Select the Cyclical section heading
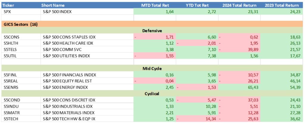The height and width of the screenshot is (125, 305). [x=152, y=94]
